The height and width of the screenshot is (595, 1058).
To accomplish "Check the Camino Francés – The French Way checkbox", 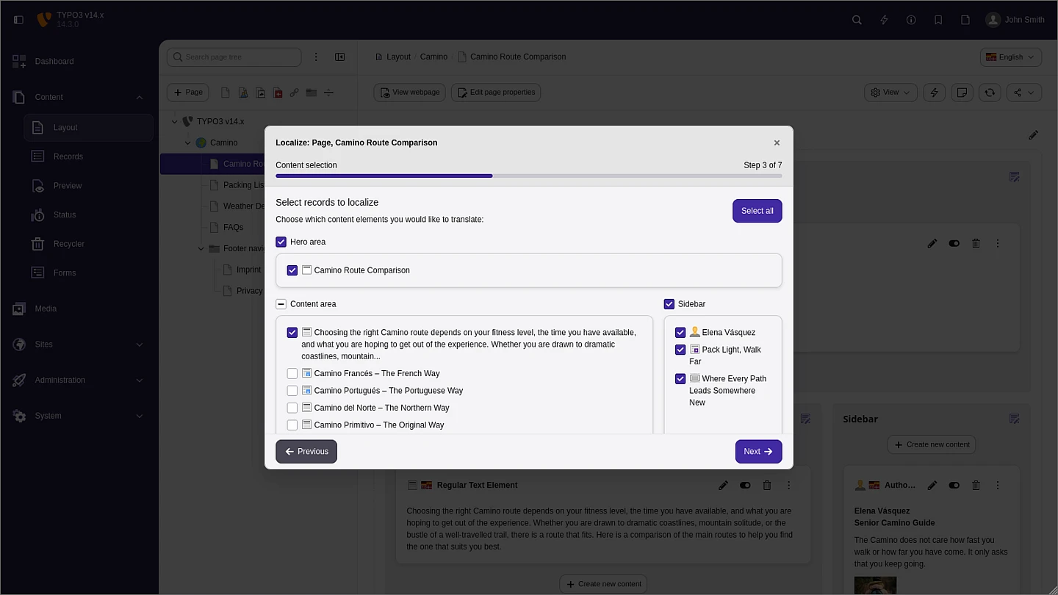I will pos(292,374).
